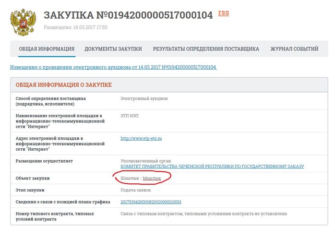The width and height of the screenshot is (336, 228).
Task: Open Комитет Правительства Чеченской Республики link
Action: [212, 167]
